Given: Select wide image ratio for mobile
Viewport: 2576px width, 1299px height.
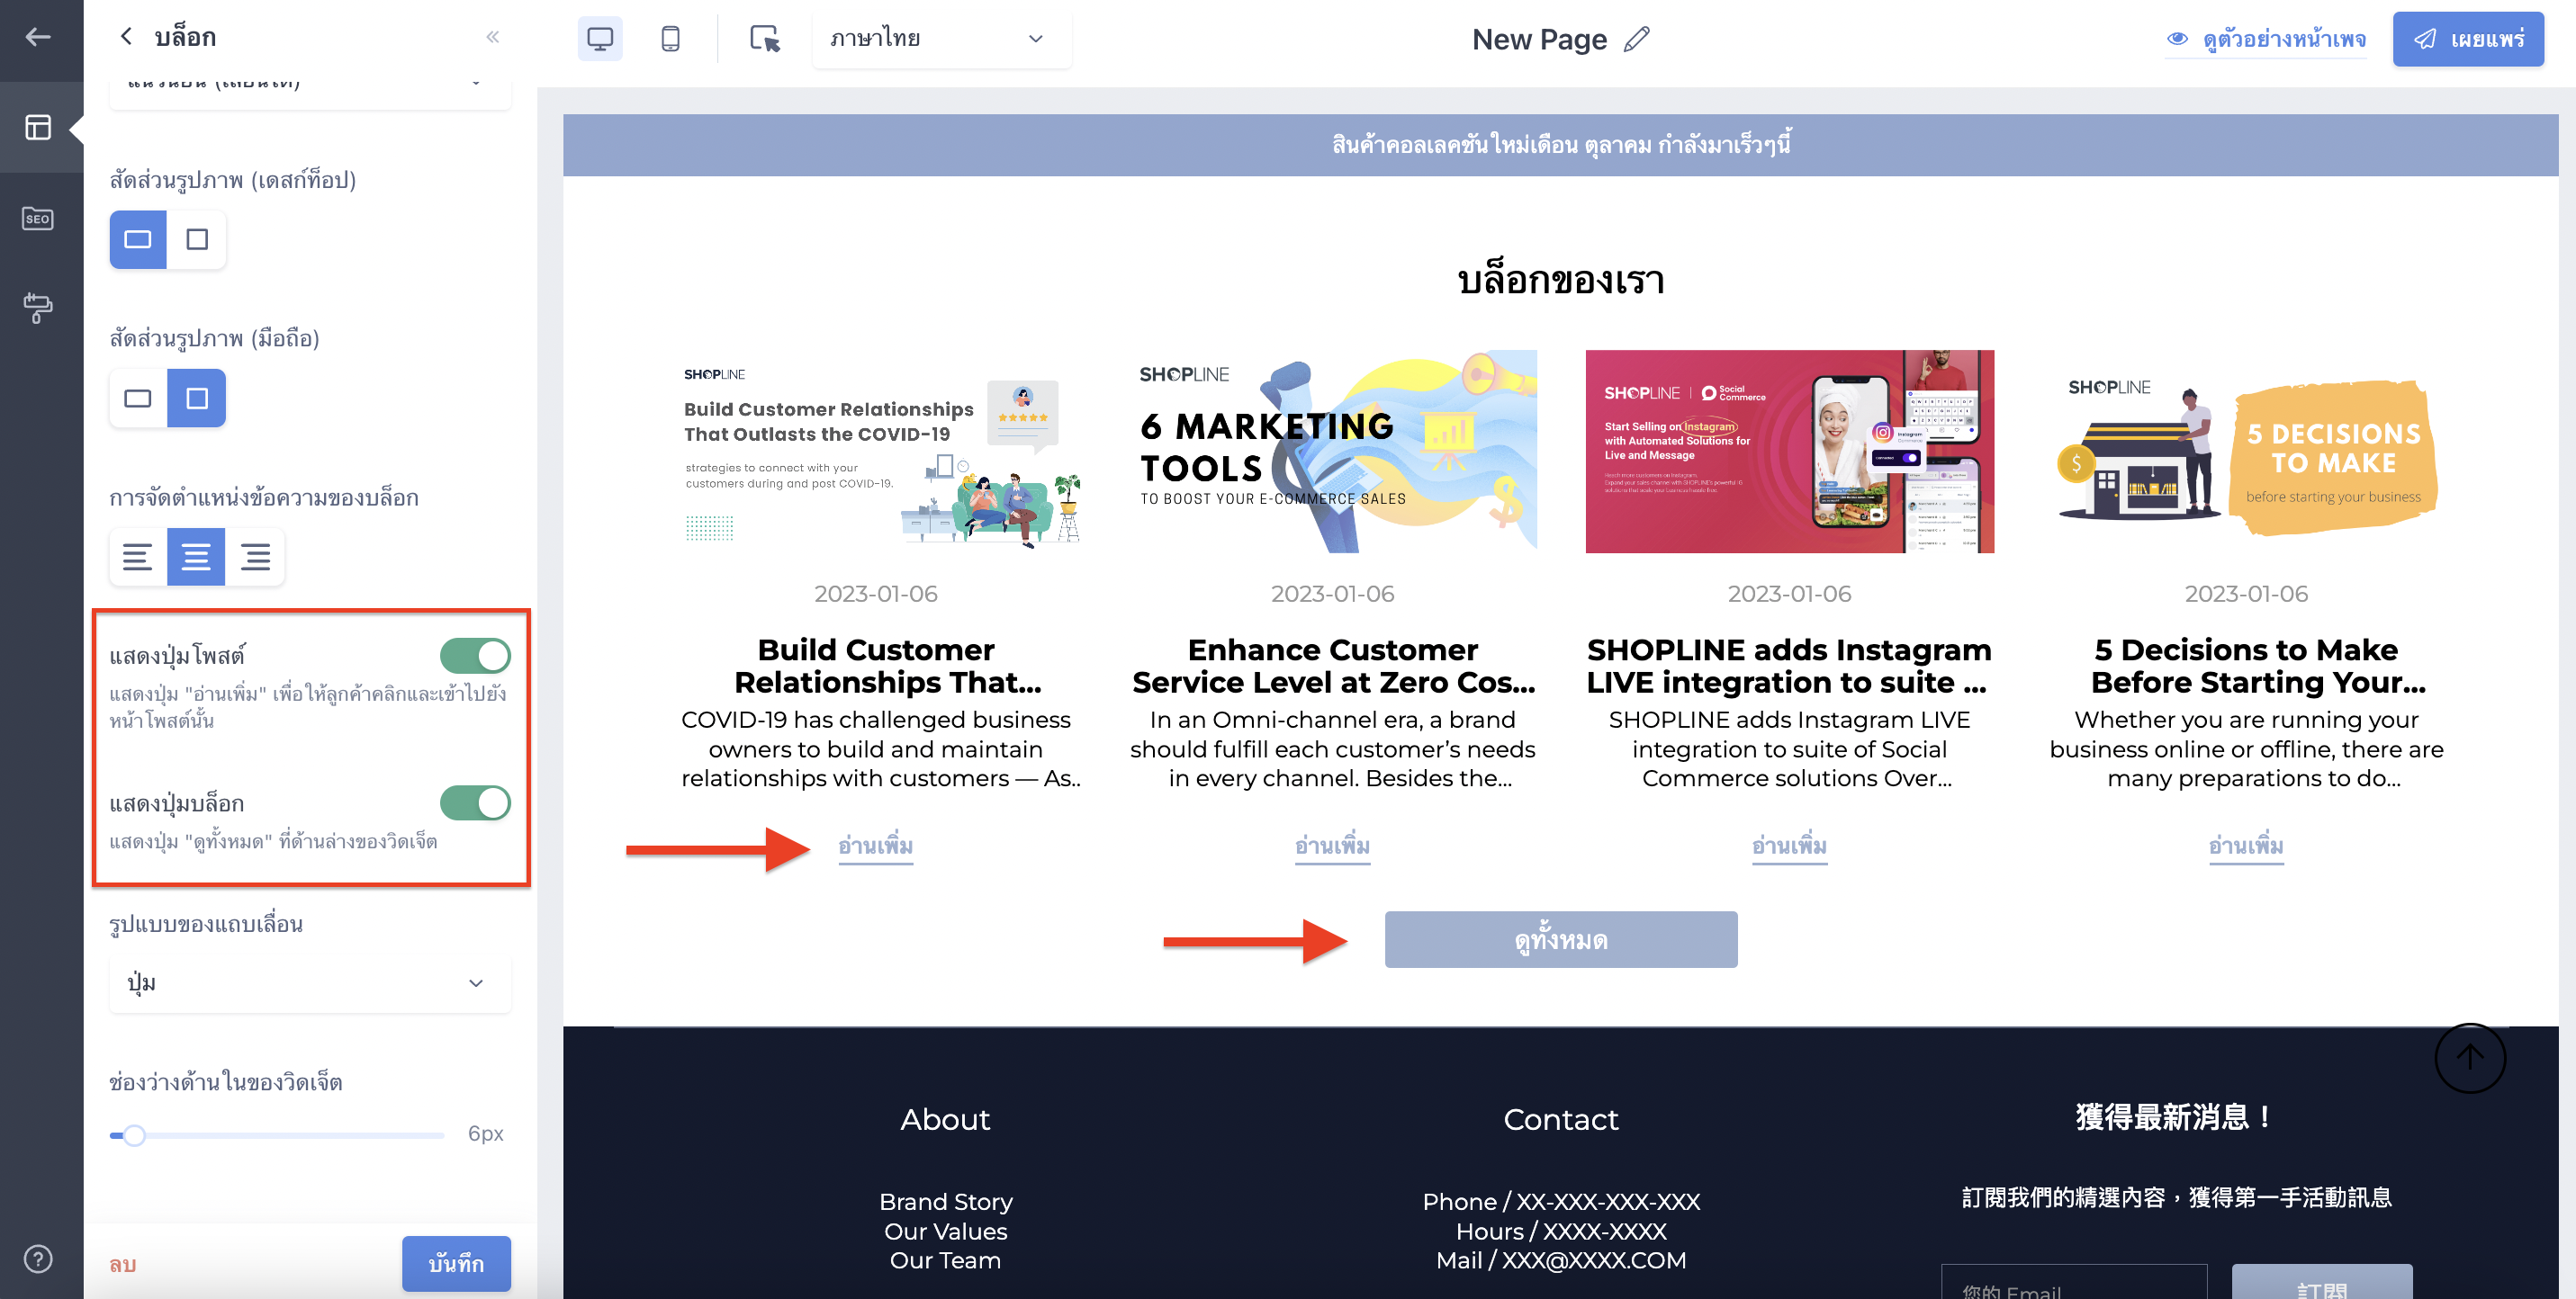Looking at the screenshot, I should (x=138, y=398).
